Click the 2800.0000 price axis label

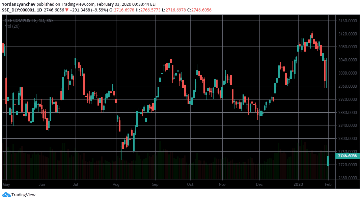pos(347,139)
